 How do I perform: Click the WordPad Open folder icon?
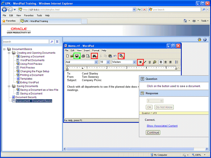pyautogui.click(x=72, y=56)
